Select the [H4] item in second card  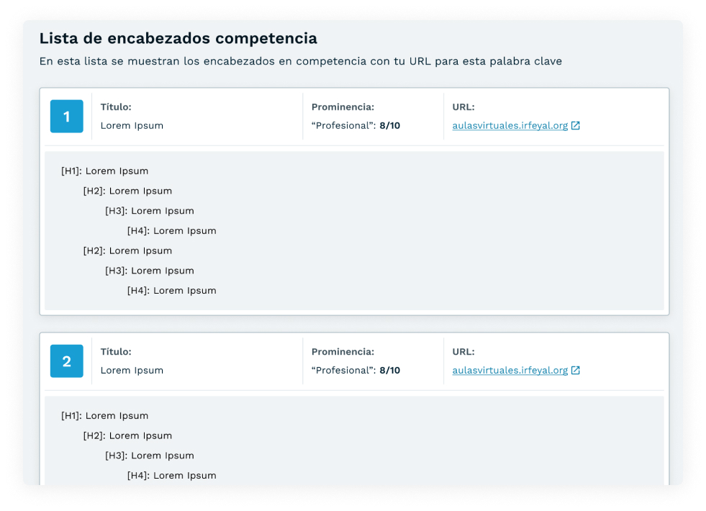pyautogui.click(x=171, y=476)
